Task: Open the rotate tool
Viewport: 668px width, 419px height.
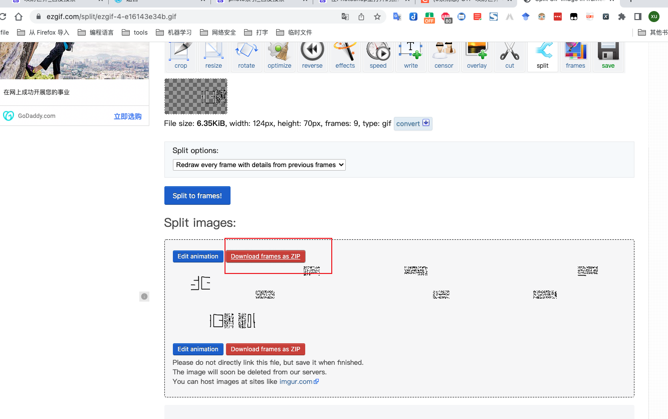Action: 247,56
